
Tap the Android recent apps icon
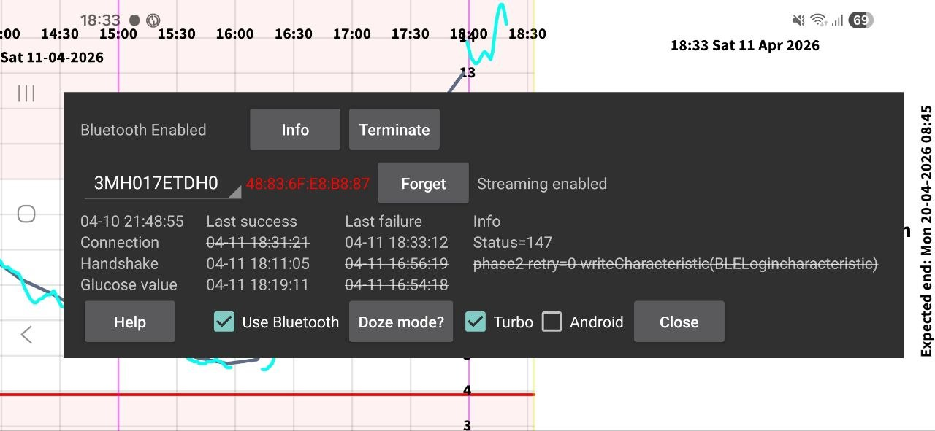click(x=26, y=93)
